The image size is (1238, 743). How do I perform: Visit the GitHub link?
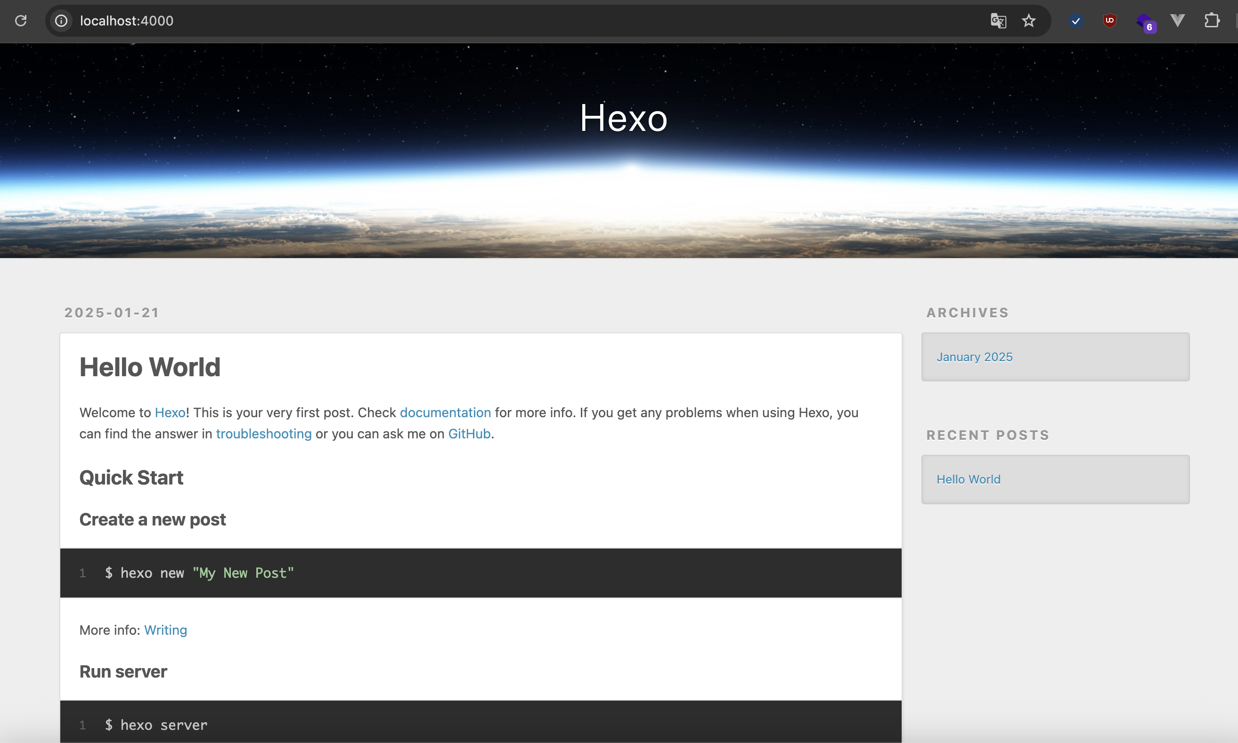[469, 434]
